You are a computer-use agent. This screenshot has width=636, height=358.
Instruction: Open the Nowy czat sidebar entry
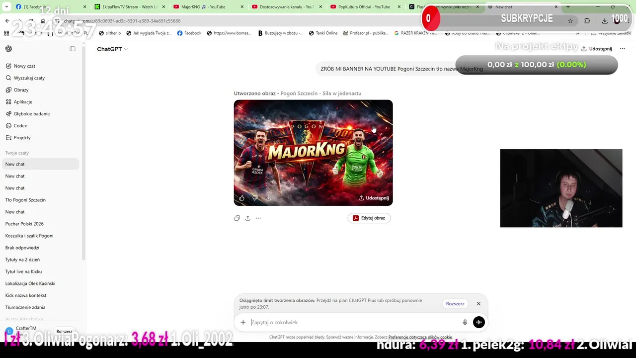41,66
